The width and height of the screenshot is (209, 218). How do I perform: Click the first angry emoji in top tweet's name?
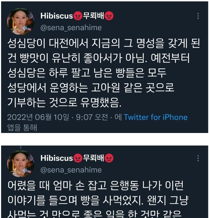click(78, 16)
